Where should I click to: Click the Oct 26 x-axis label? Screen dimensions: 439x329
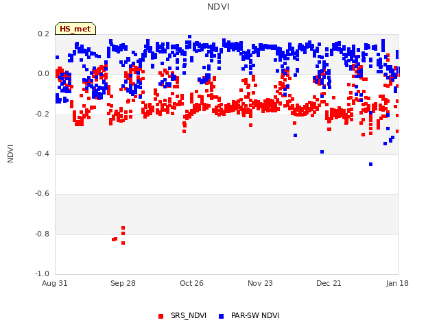191,283
